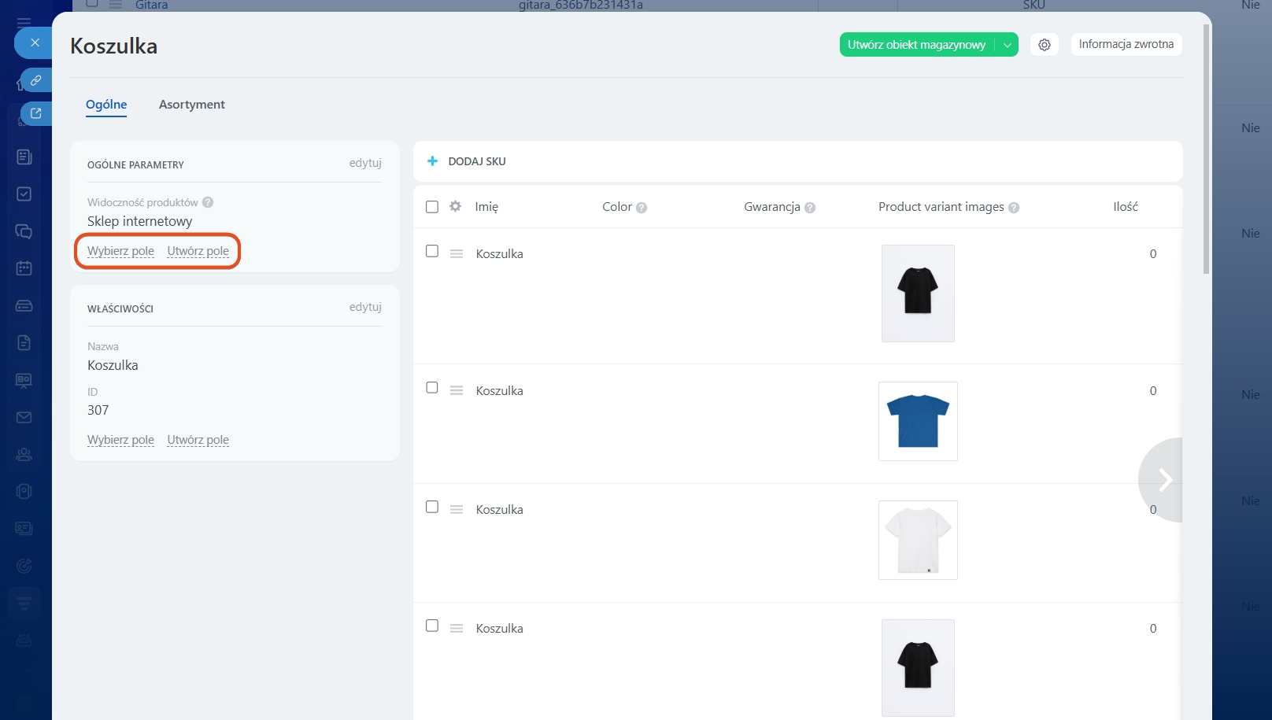
Task: Click help icon next to Widoczność produktów
Action: tap(208, 202)
